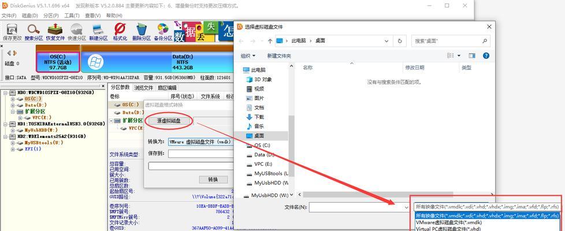Open the 分区(P) menu
Viewport: 565px width, 231px height.
point(51,16)
